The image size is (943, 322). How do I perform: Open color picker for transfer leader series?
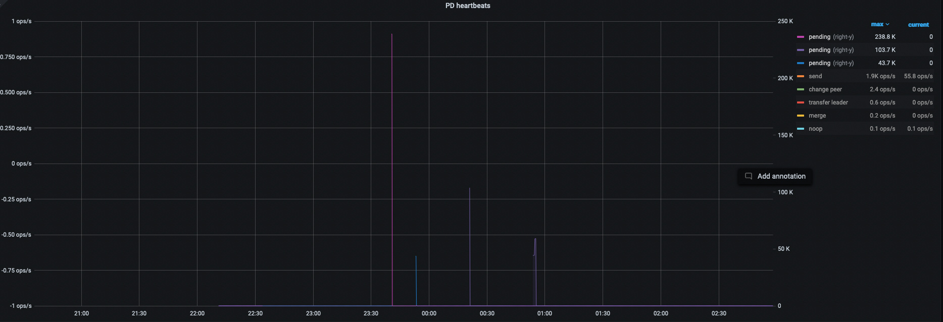coord(801,102)
